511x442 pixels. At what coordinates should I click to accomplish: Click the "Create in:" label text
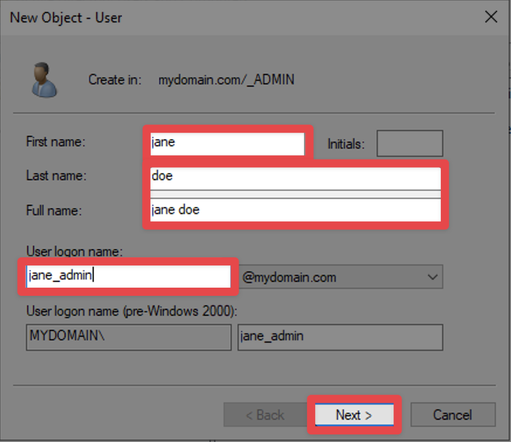coord(115,80)
